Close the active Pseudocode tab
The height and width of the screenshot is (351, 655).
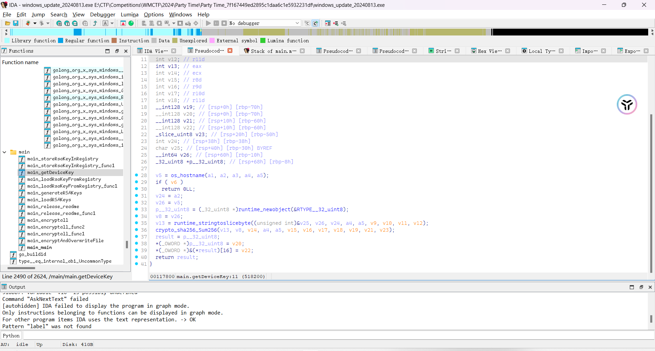tap(230, 51)
